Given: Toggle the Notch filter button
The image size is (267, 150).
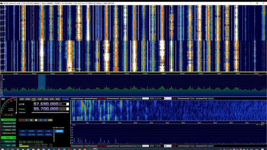Looking at the screenshot, I should click(40, 135).
